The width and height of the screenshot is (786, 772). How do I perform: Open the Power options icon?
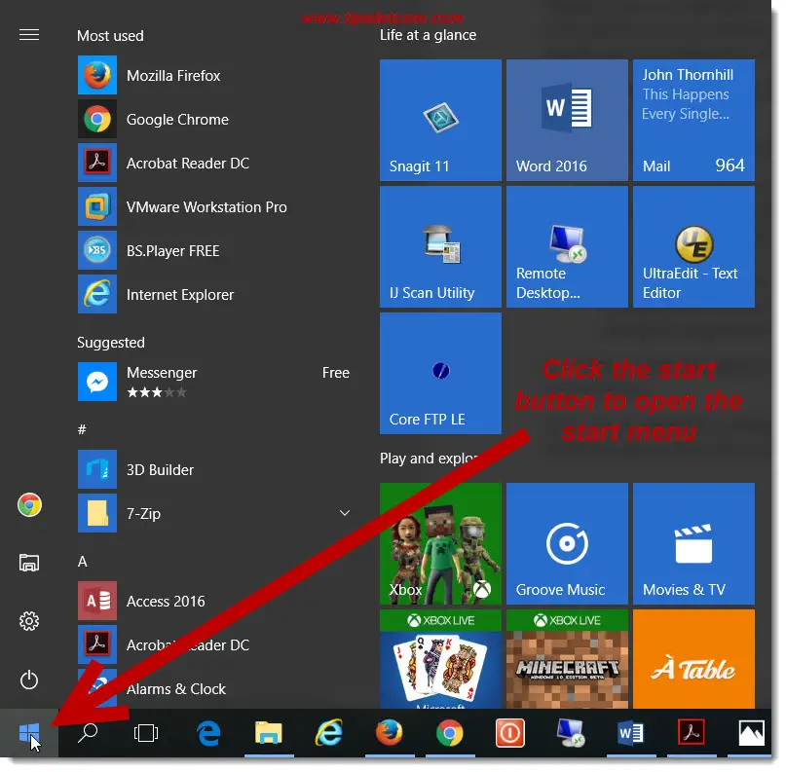tap(29, 679)
